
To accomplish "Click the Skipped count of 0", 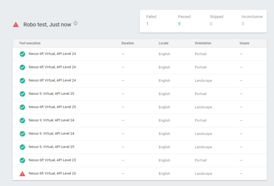I will pyautogui.click(x=211, y=24).
